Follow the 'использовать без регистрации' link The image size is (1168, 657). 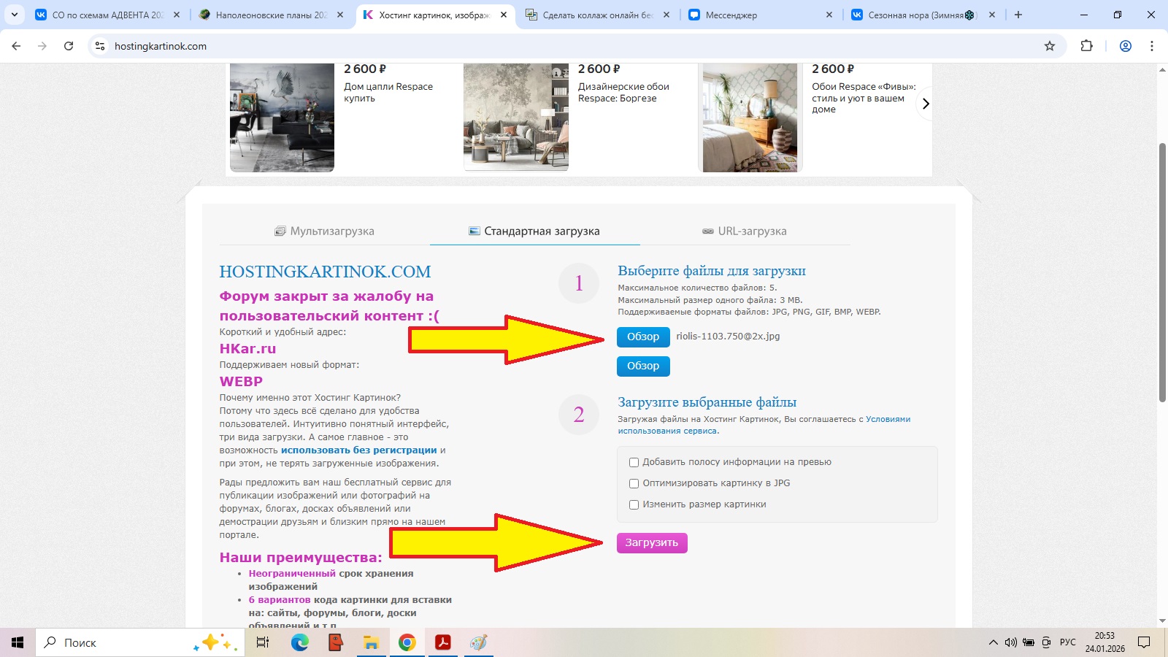[359, 450]
